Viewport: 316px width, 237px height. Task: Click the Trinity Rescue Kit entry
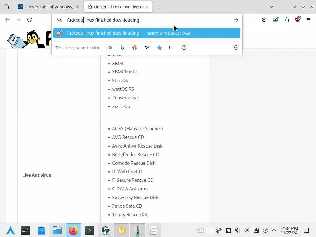(x=130, y=215)
